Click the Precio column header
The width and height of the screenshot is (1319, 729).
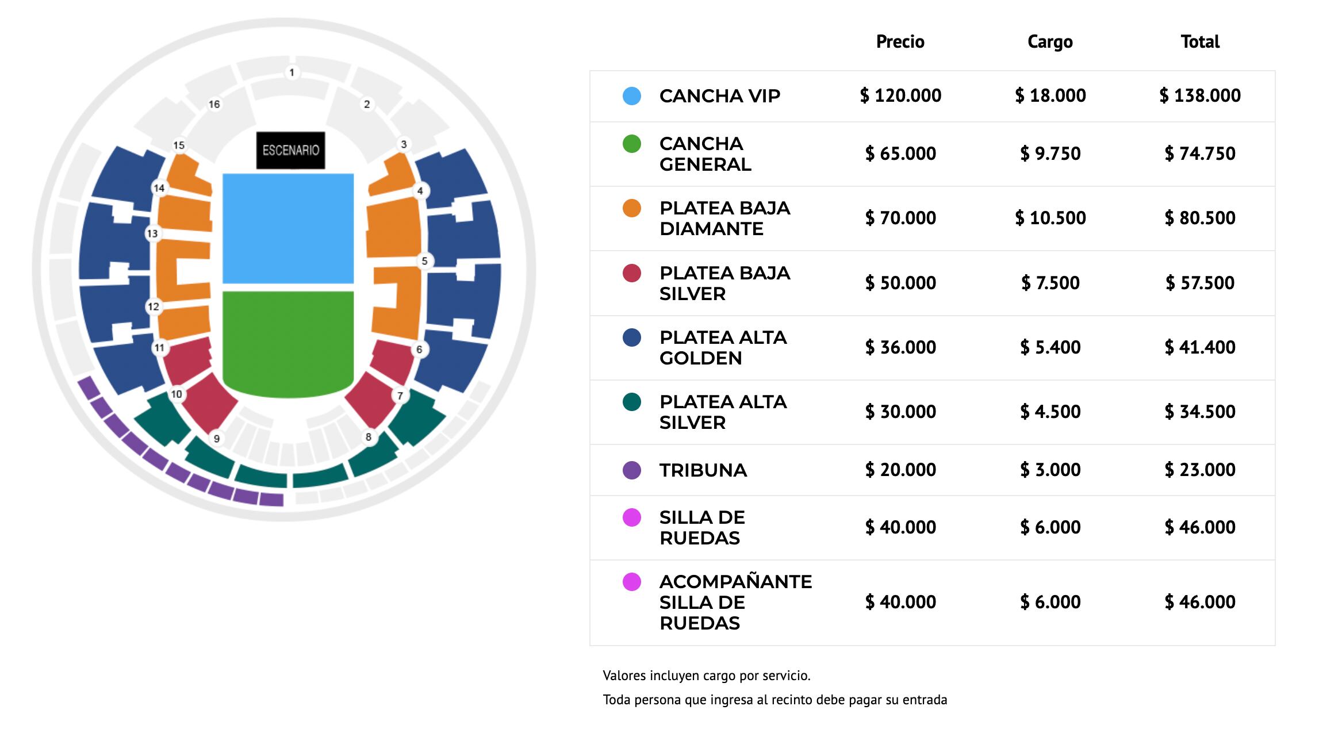coord(900,41)
